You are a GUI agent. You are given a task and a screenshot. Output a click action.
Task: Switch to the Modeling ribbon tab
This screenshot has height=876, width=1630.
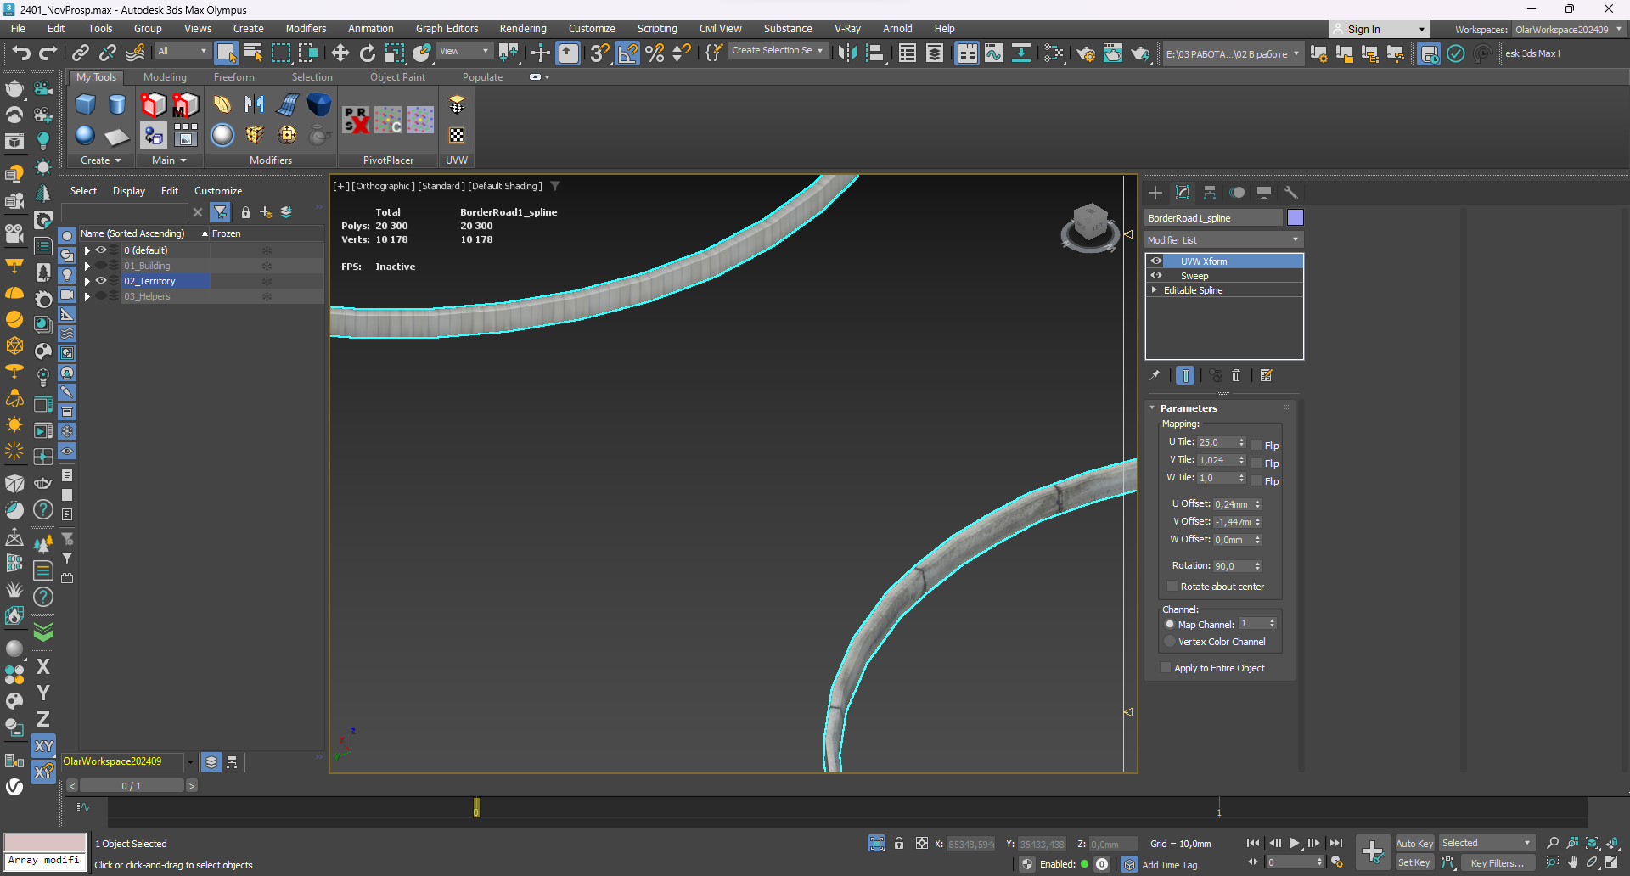165,76
